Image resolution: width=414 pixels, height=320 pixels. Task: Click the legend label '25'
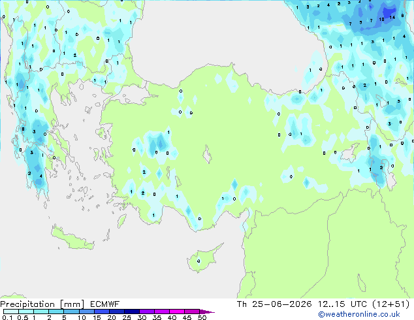point(127,317)
